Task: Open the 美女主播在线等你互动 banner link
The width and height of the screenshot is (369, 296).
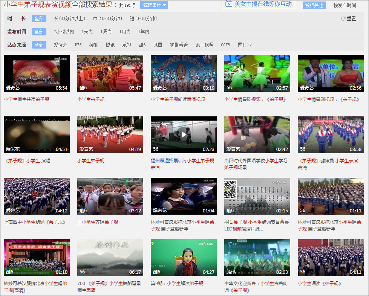Action: [258, 4]
